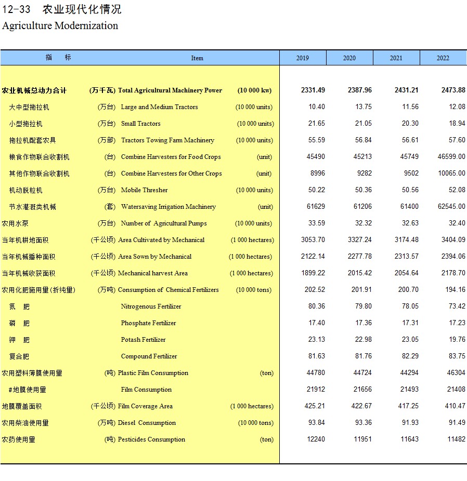
Task: Click value 44780 for Plastic Film
Action: pos(316,373)
